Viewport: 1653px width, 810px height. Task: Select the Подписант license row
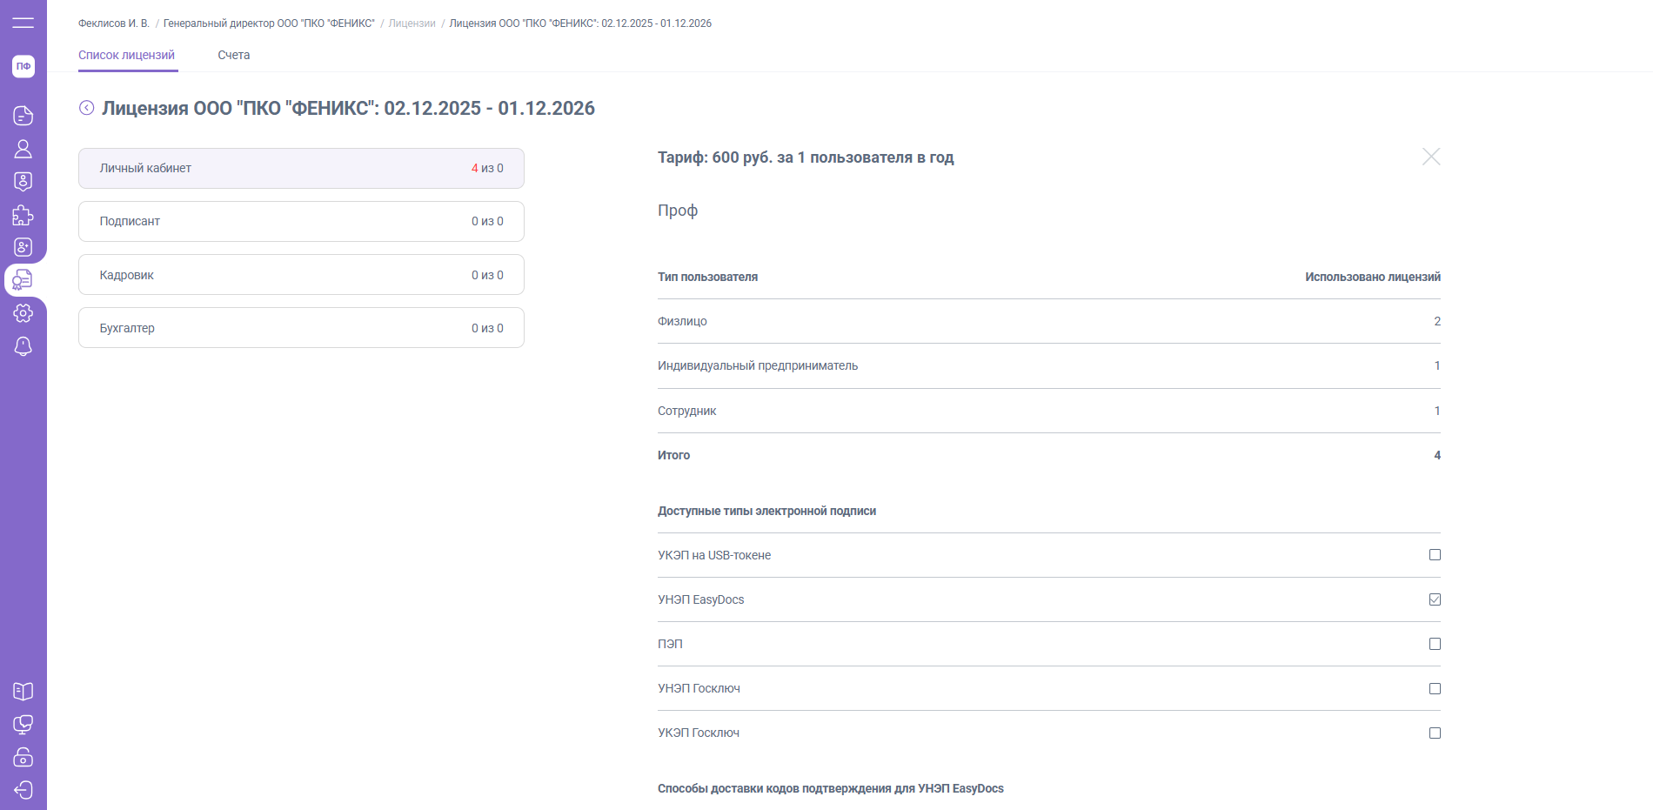click(x=301, y=221)
